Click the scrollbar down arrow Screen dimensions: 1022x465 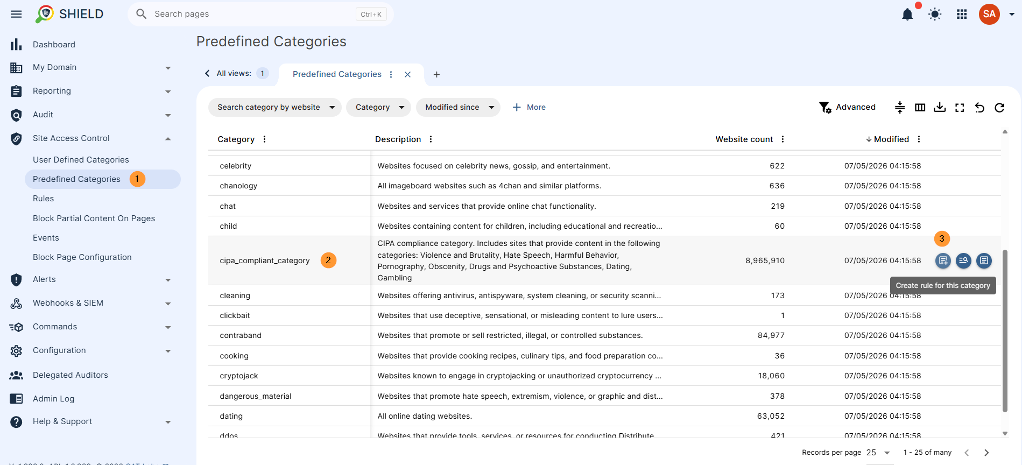coord(1005,433)
